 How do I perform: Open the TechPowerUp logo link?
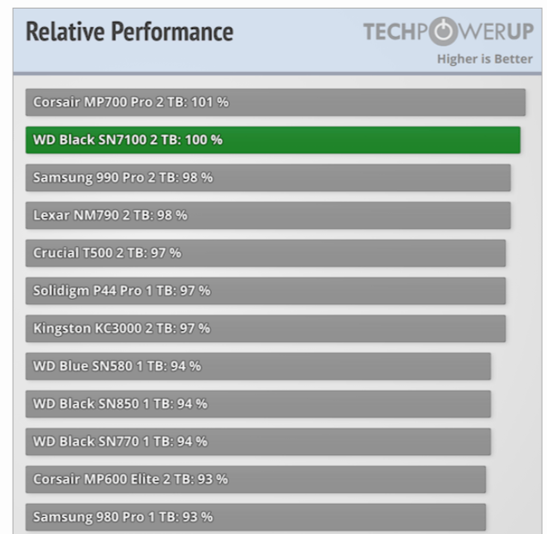pos(448,33)
